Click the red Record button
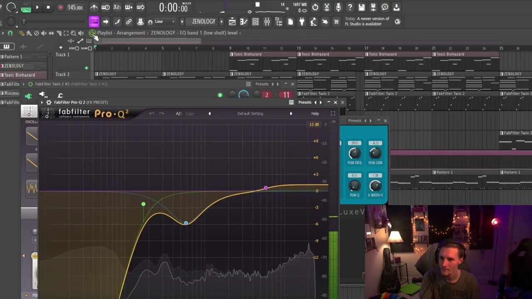The height and width of the screenshot is (299, 532). [61, 7]
